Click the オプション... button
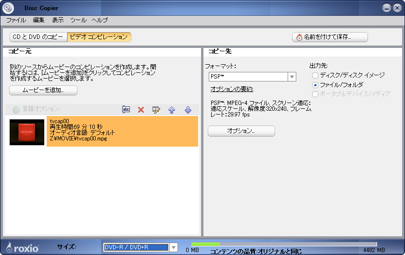This screenshot has height=255, width=405. point(241,131)
